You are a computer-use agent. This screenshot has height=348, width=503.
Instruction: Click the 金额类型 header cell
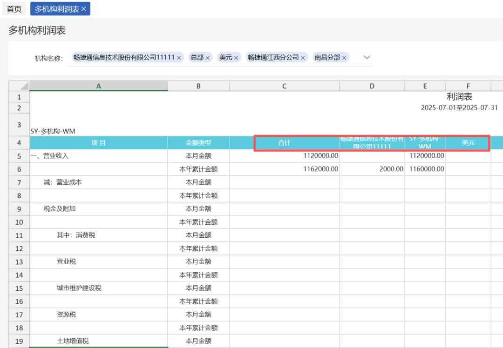198,142
